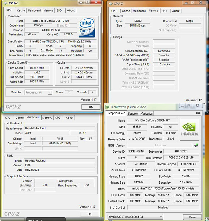Open the Validation tab in GPU-Z
The height and width of the screenshot is (221, 209).
coord(147,113)
